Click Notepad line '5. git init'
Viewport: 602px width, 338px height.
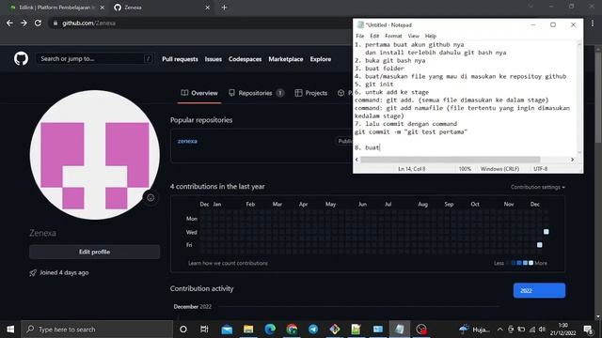click(x=374, y=84)
